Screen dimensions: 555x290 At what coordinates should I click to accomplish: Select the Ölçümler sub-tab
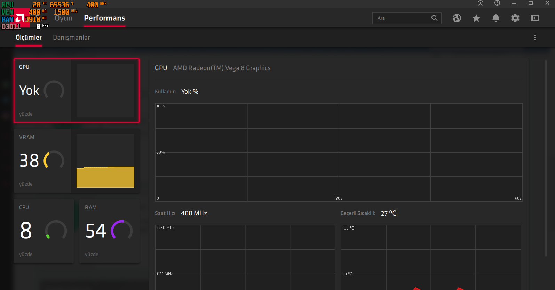pyautogui.click(x=29, y=38)
